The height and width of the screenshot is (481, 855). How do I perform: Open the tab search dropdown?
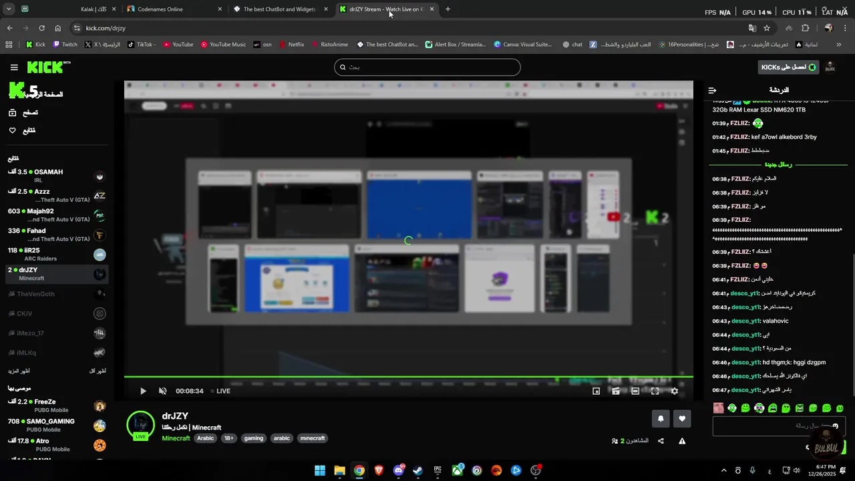9,9
